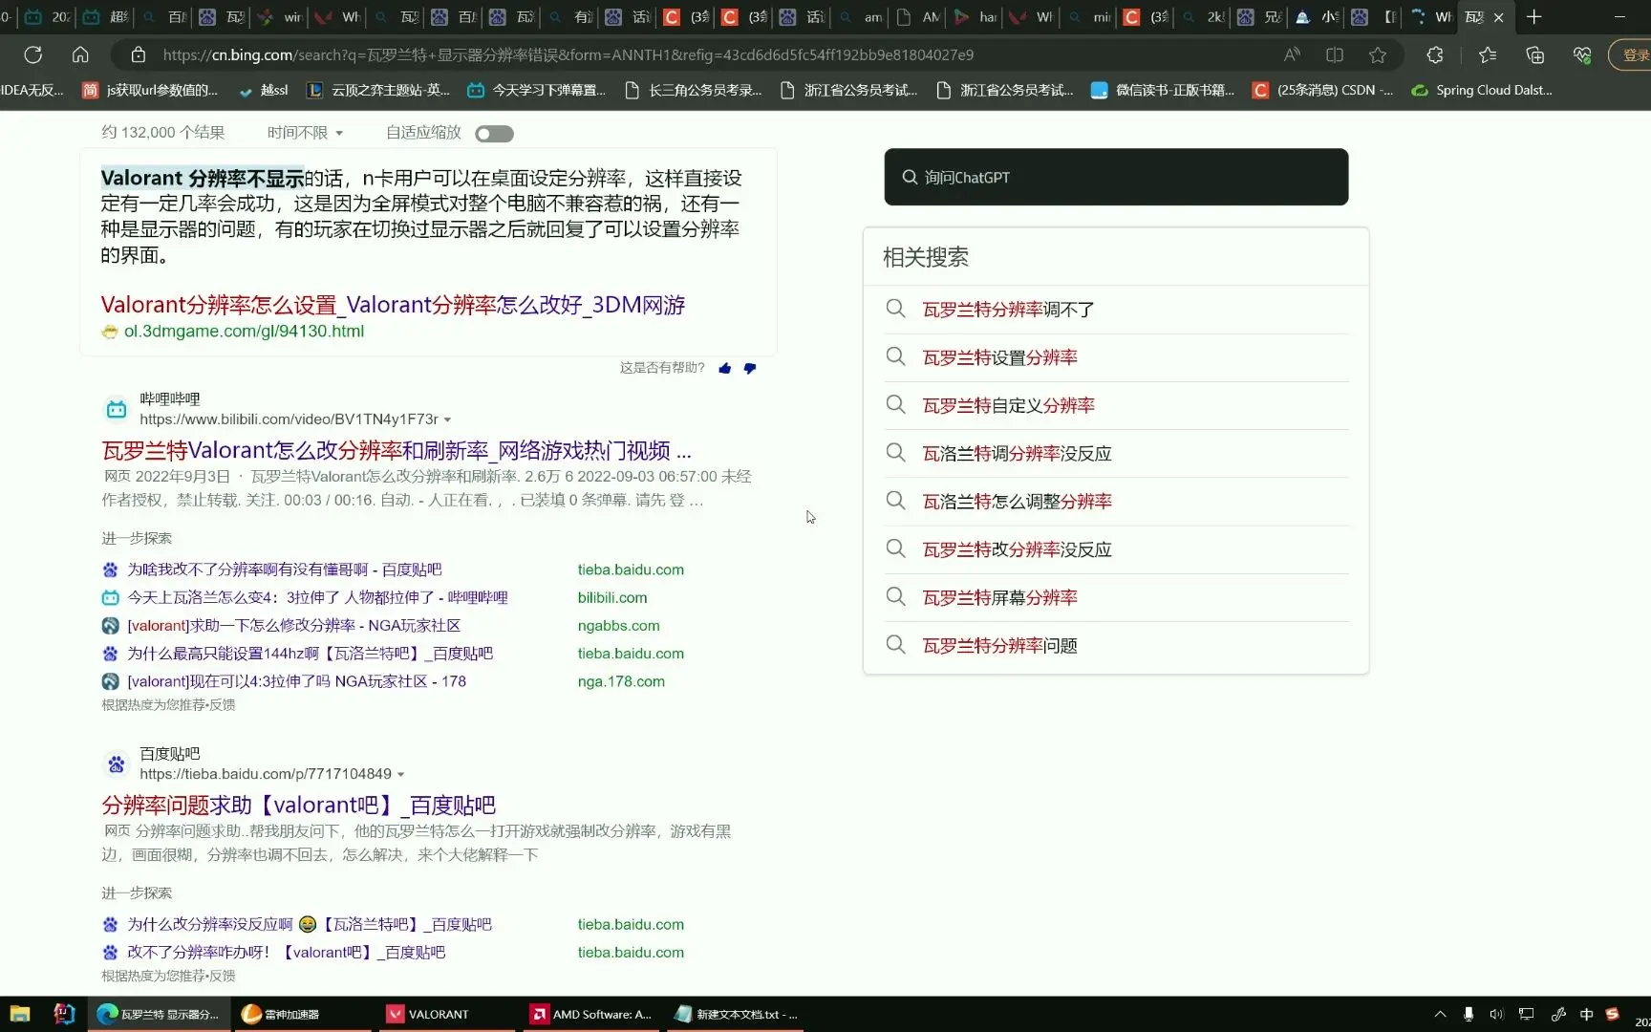Open the read aloud icon in address bar
The width and height of the screenshot is (1651, 1032).
click(1292, 54)
